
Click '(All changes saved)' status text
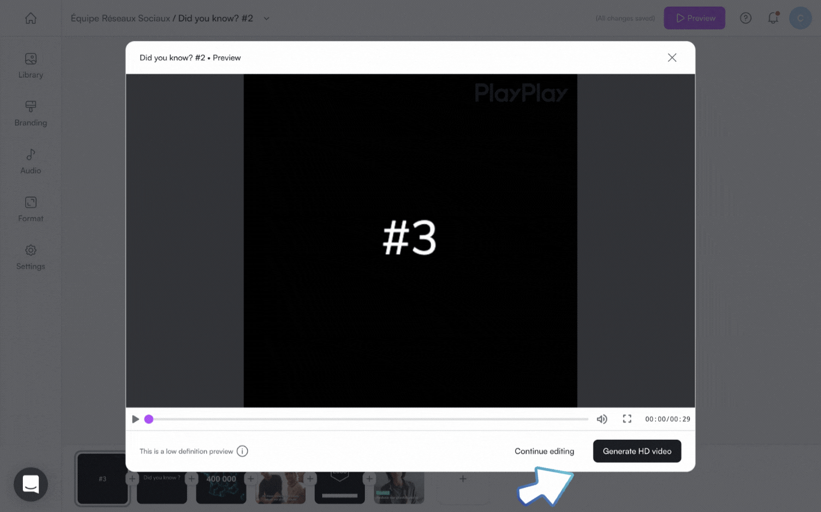tap(625, 19)
